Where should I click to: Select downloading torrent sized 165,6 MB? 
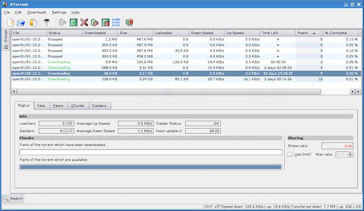coord(186,62)
